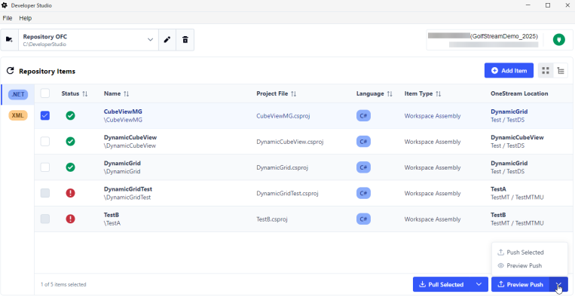Uncheck the CubeViewMG row checkbox

coord(45,116)
